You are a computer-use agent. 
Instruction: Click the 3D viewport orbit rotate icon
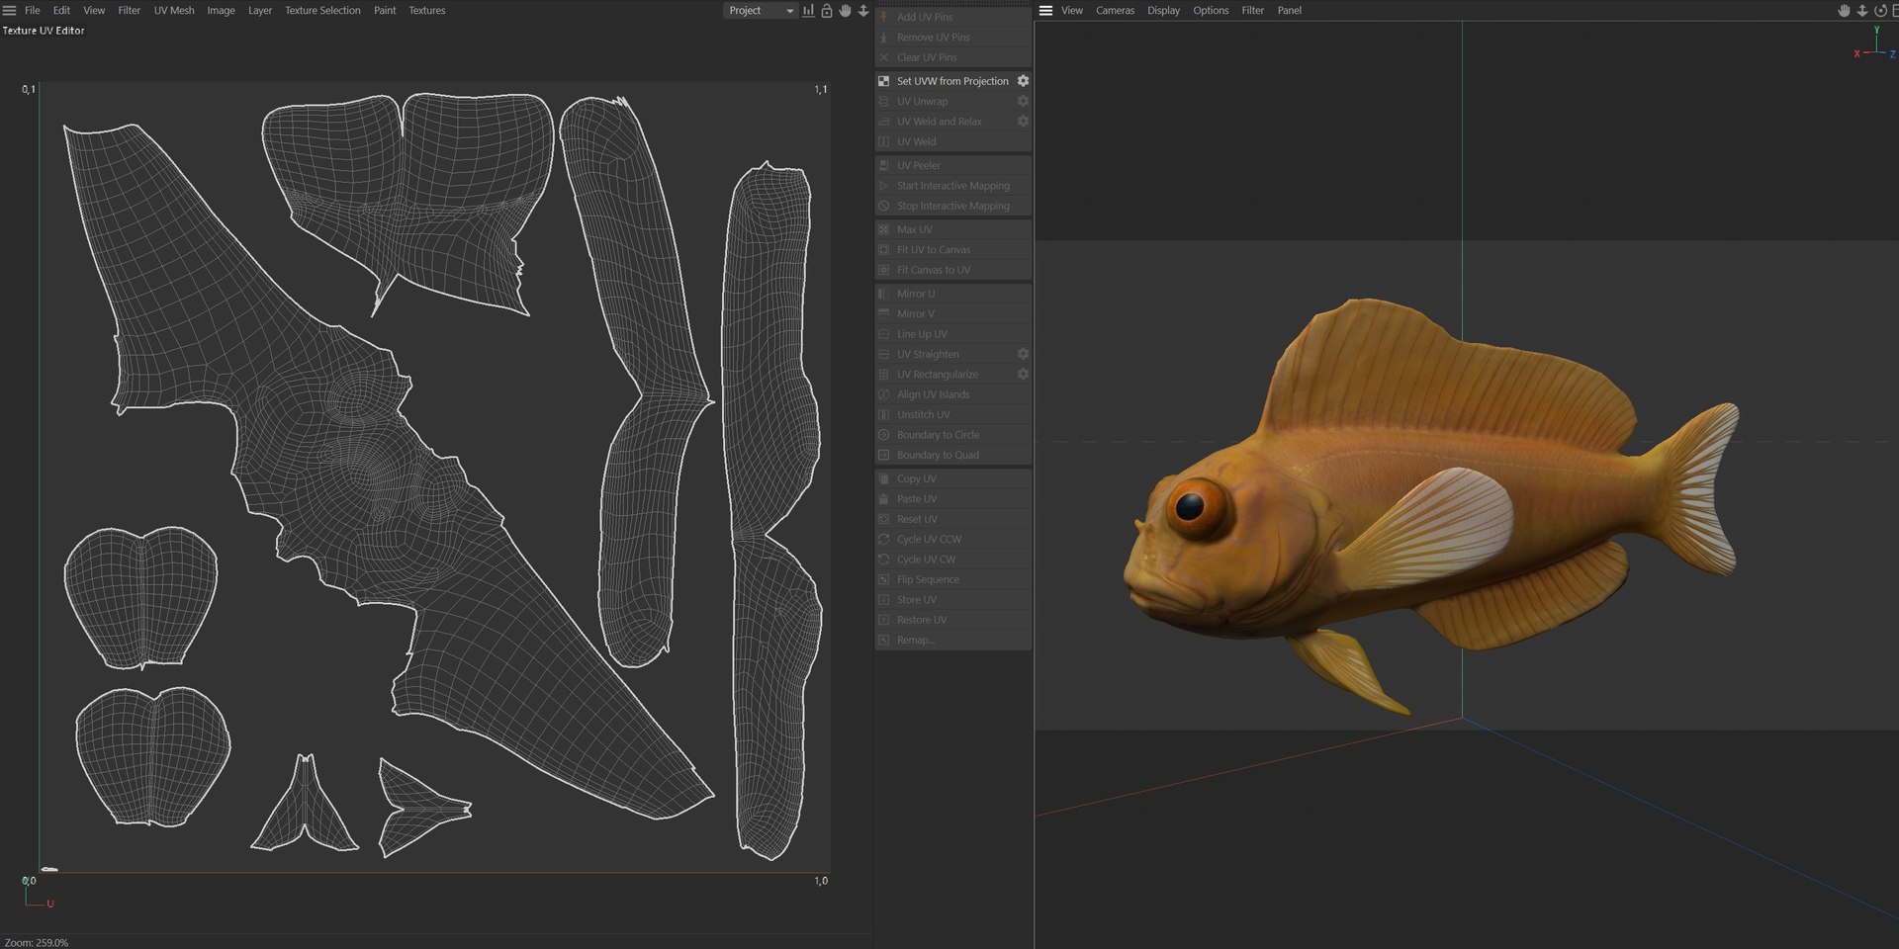click(1880, 11)
